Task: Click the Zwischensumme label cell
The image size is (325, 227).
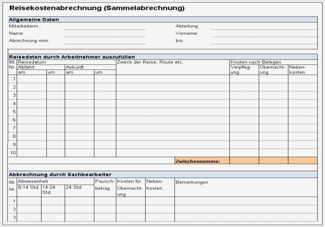Action: pyautogui.click(x=202, y=160)
